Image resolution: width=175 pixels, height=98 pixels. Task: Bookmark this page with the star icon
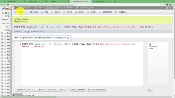click(164, 5)
